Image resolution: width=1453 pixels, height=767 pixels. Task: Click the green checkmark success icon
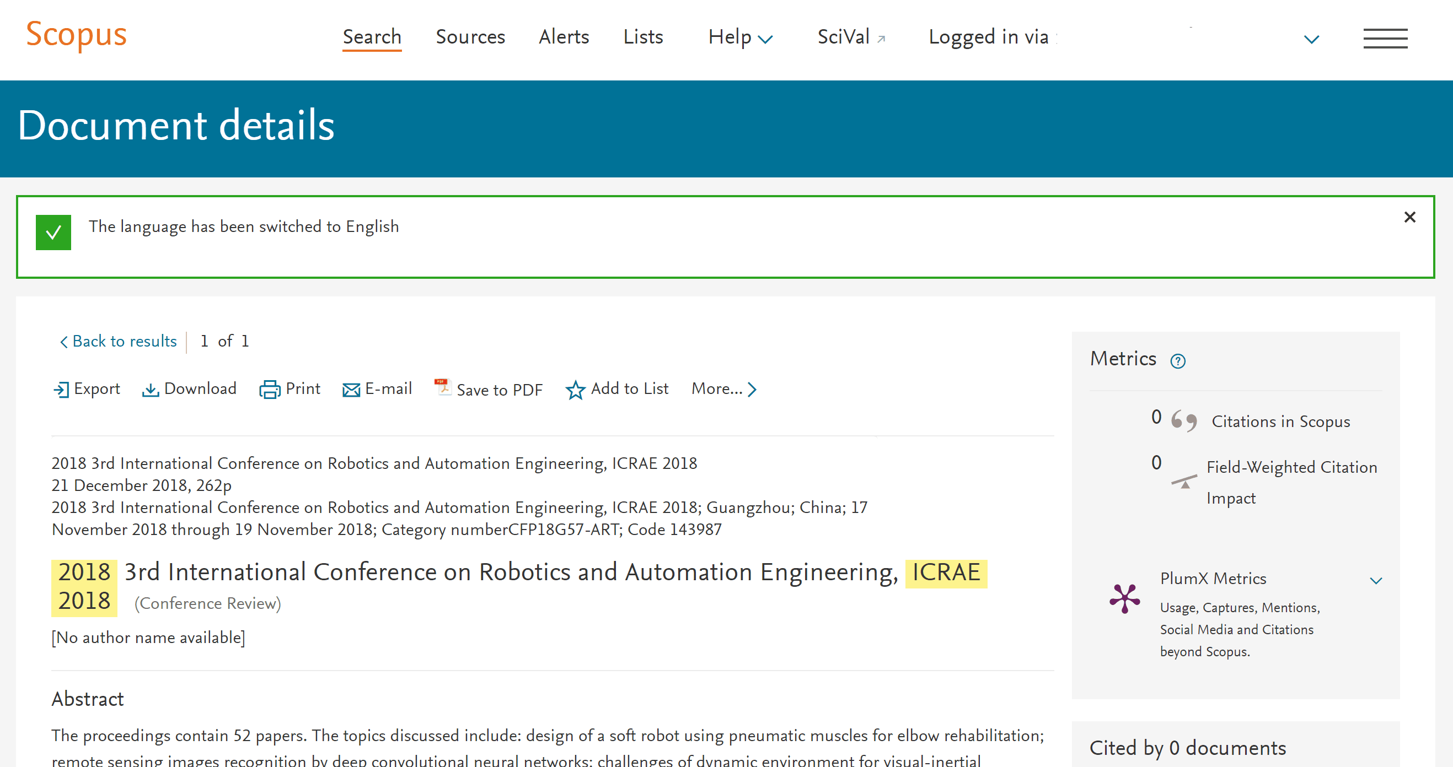[53, 232]
